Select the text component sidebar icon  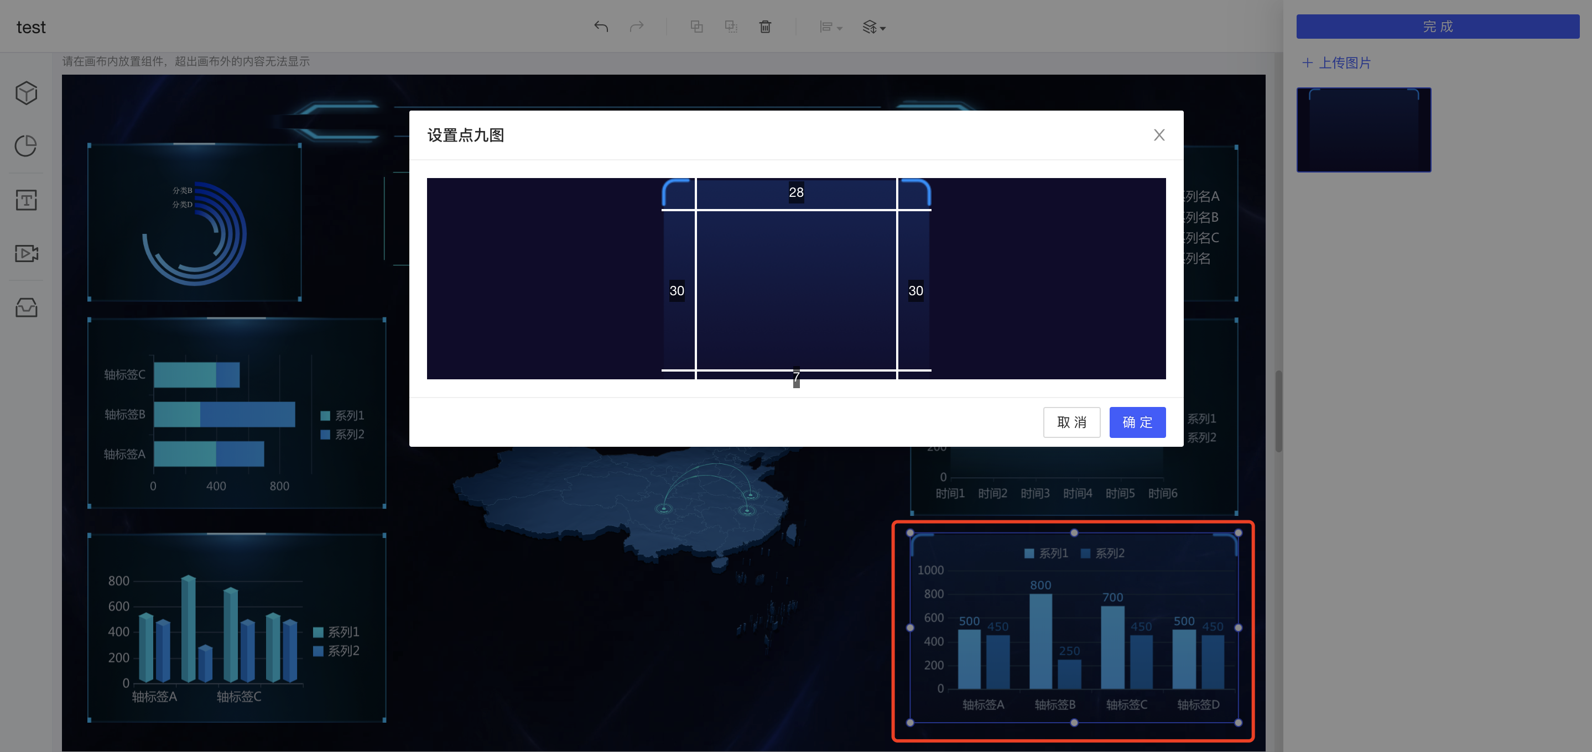(26, 200)
